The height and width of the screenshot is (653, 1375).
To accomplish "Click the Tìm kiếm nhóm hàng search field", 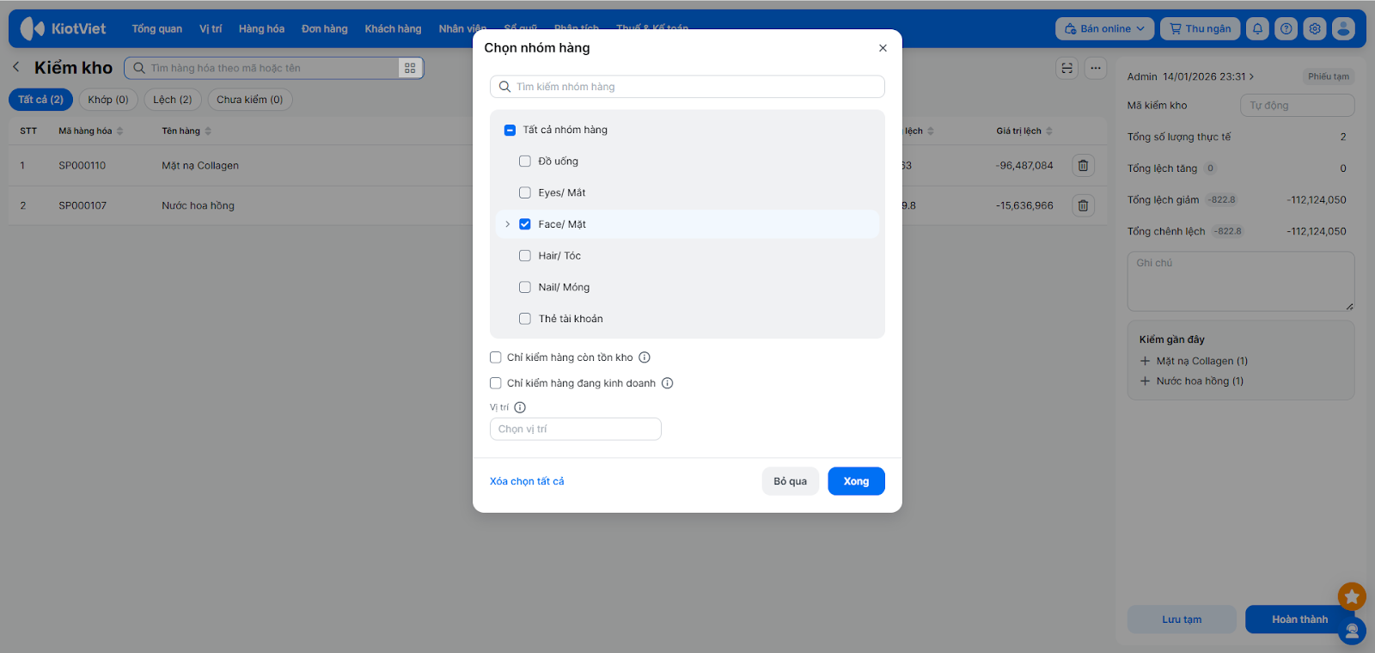I will pos(687,87).
